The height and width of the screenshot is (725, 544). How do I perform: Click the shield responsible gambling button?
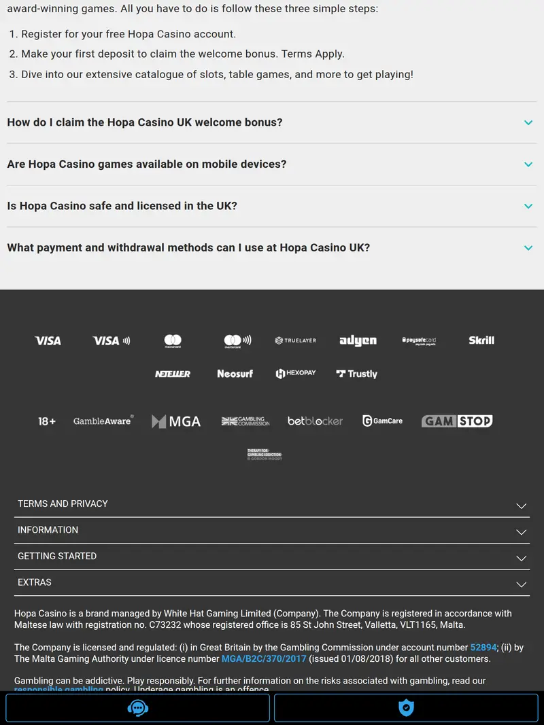point(405,708)
